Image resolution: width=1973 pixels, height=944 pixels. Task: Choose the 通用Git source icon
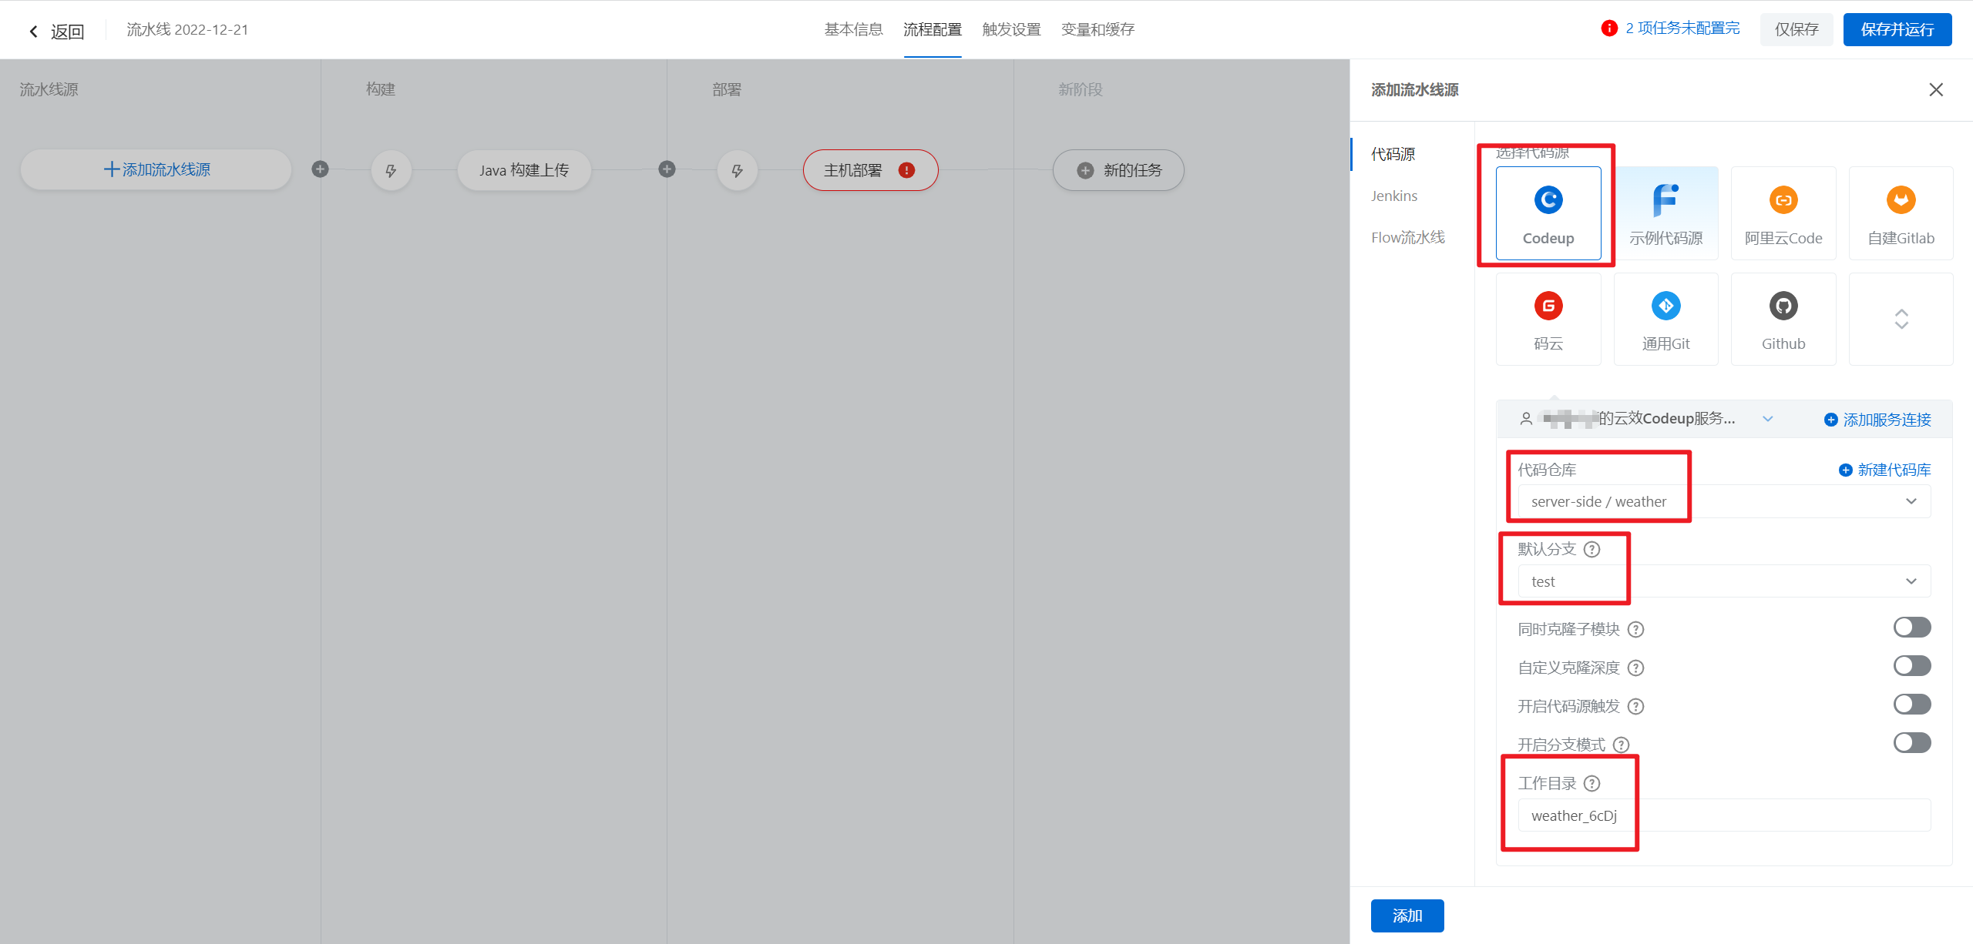pos(1665,306)
